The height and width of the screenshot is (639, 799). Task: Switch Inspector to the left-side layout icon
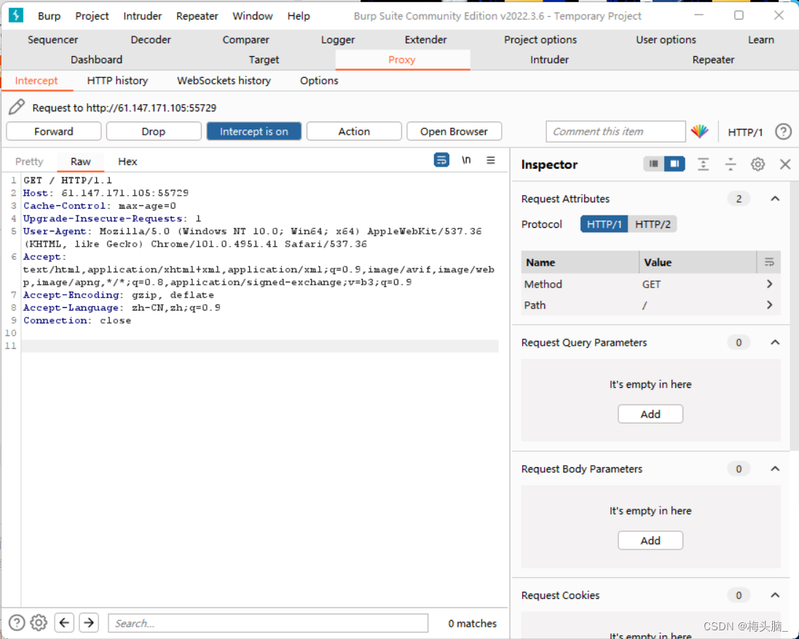654,164
